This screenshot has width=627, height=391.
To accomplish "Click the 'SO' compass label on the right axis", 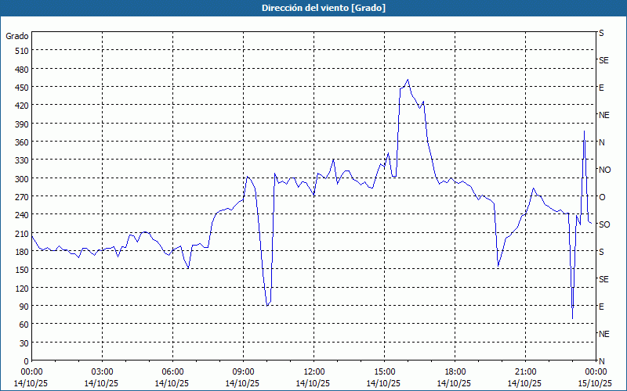I will tap(604, 224).
